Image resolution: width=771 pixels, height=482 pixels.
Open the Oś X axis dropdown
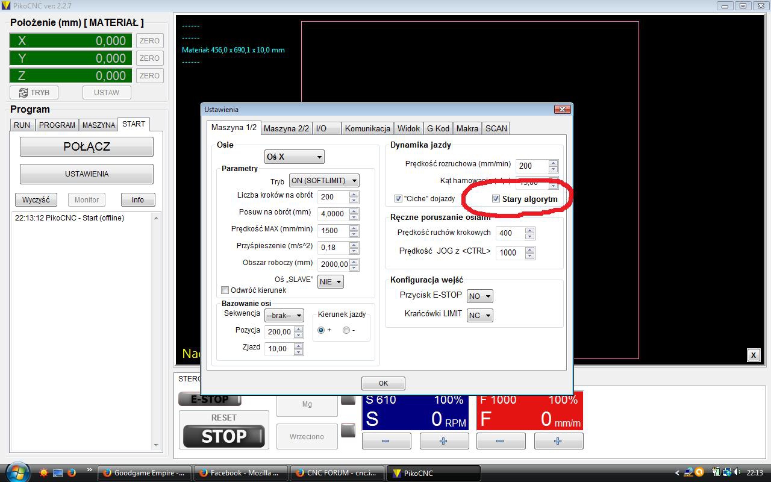[294, 157]
